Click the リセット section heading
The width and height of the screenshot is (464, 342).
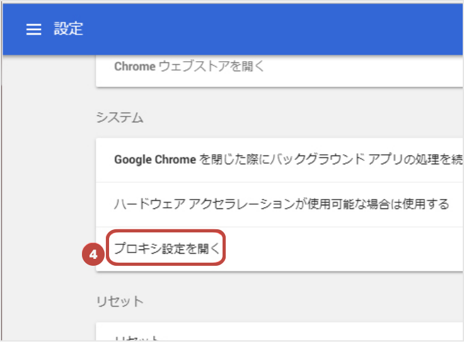(120, 302)
